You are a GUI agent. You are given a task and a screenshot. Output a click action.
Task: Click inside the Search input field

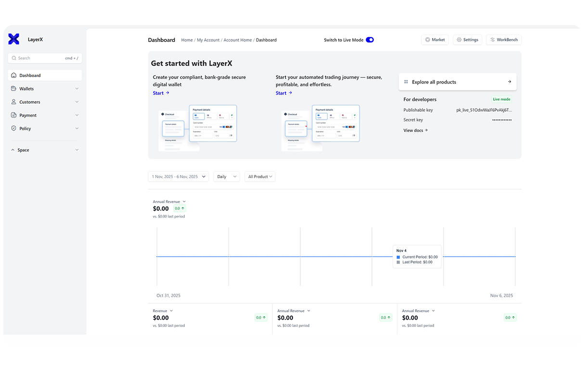click(41, 58)
